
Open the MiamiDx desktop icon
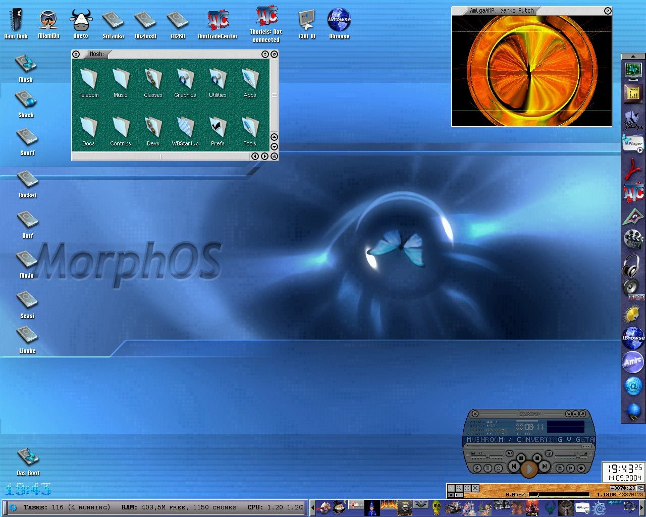(48, 21)
